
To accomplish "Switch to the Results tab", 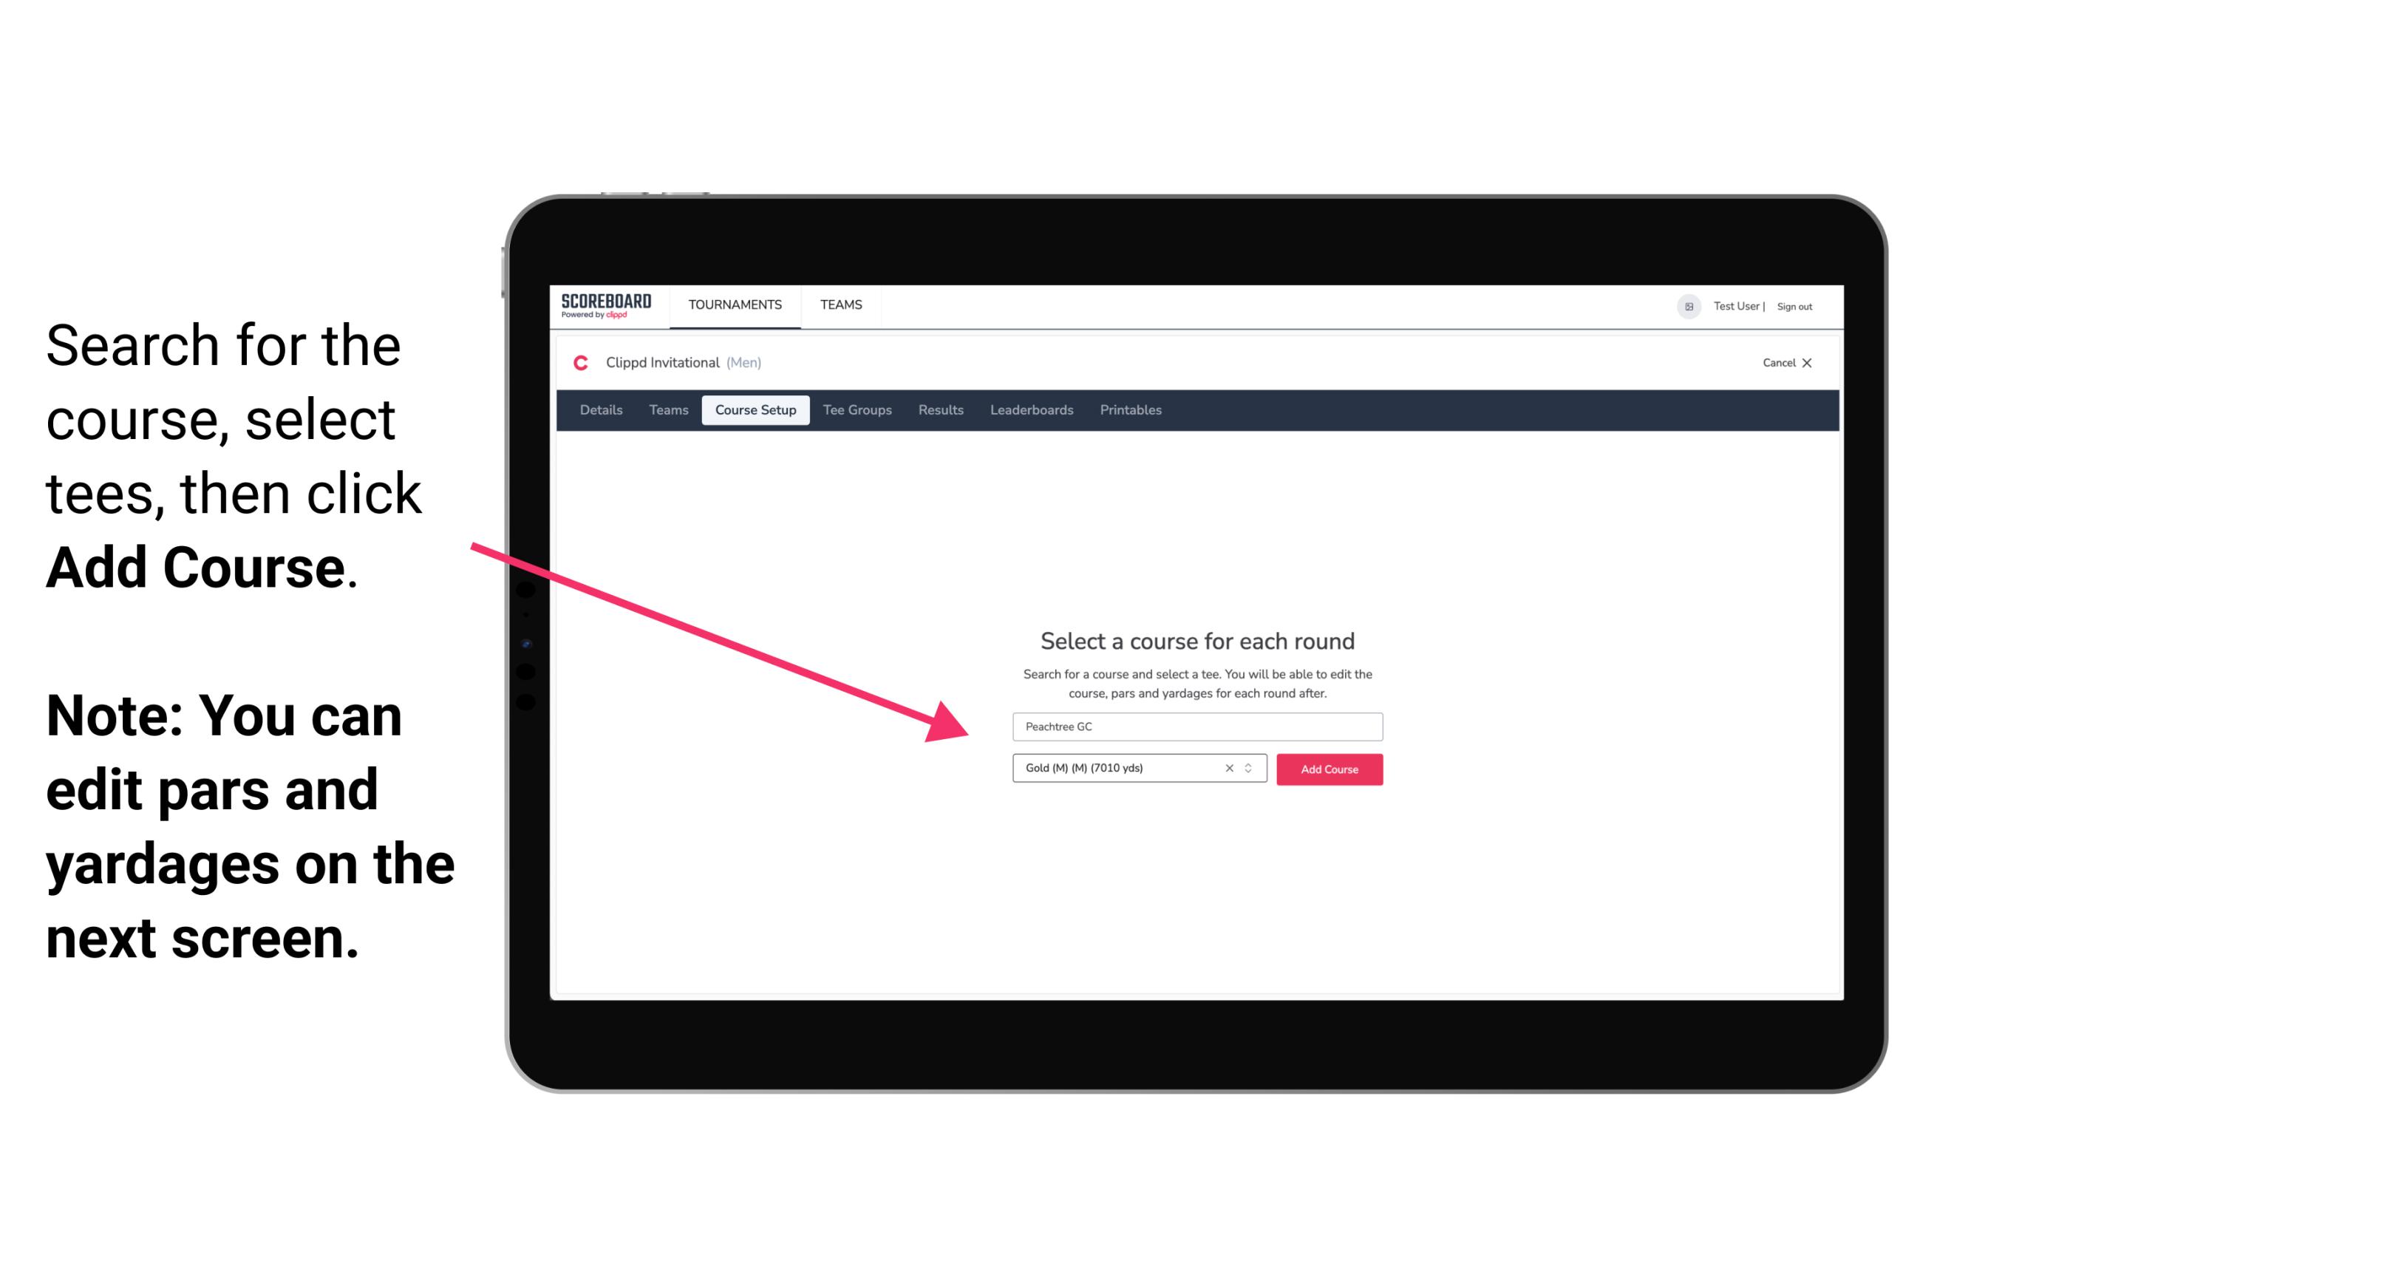I will (x=940, y=410).
